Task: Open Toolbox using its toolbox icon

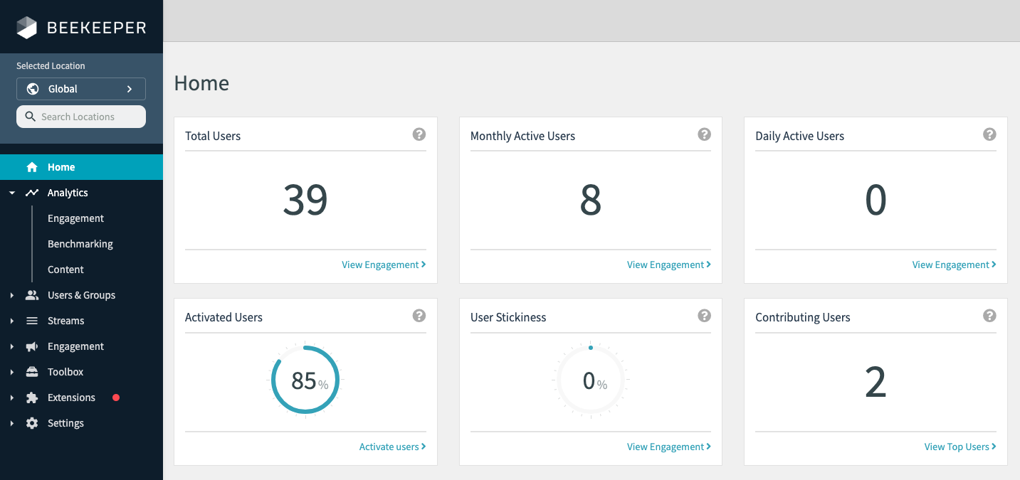Action: [31, 371]
